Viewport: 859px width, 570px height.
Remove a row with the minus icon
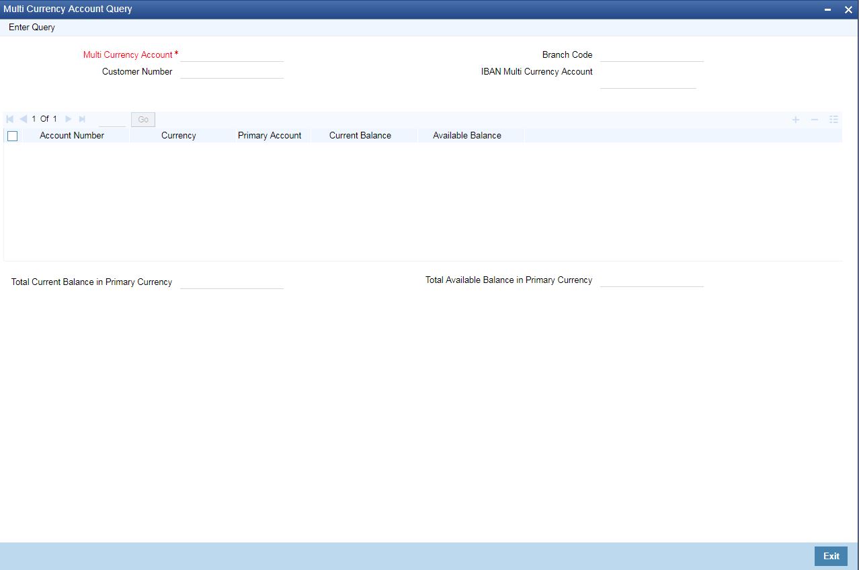coord(815,120)
